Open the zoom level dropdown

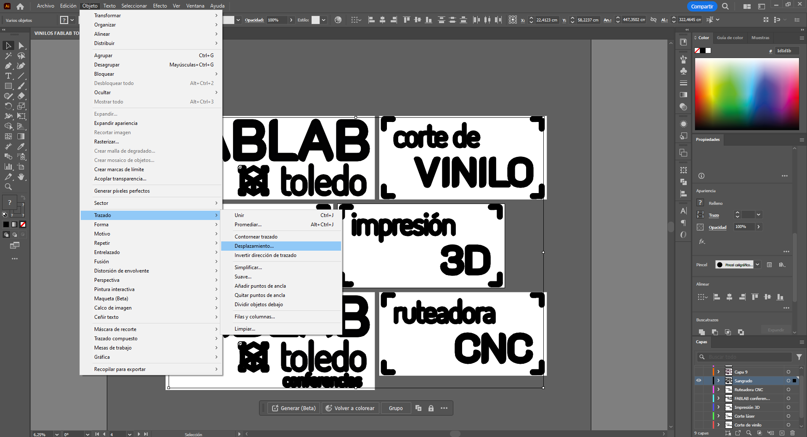tap(57, 434)
